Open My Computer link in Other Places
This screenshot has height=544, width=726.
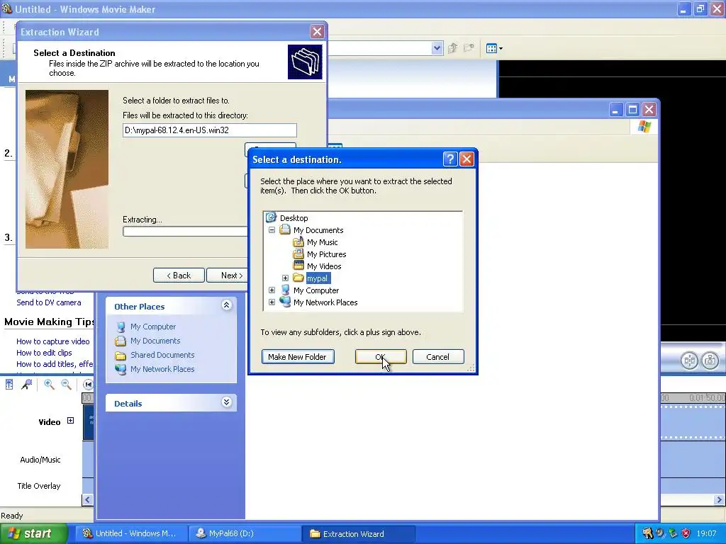[153, 327]
